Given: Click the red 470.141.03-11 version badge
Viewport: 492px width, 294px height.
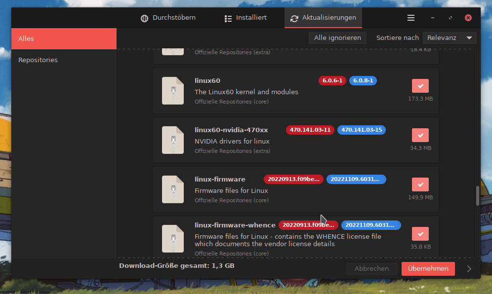Looking at the screenshot, I should (310, 130).
